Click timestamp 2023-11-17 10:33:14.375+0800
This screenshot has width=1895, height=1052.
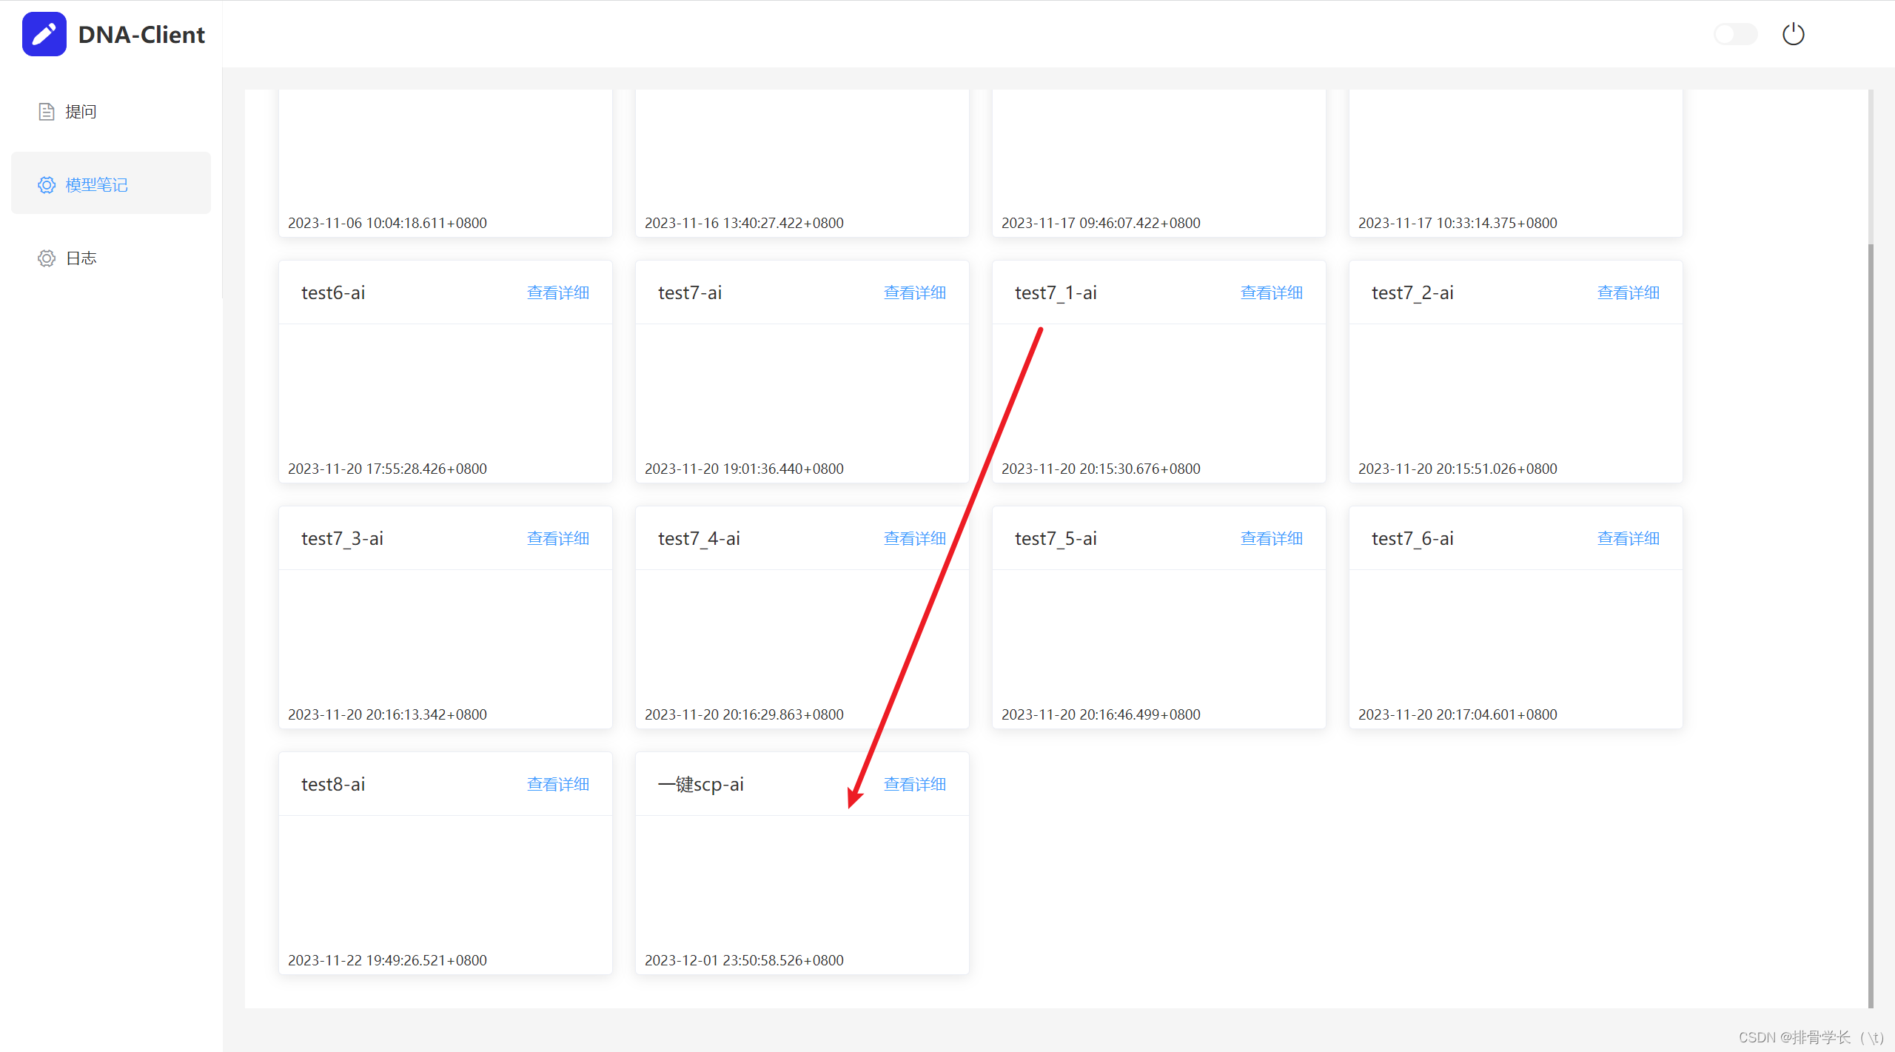1458,223
